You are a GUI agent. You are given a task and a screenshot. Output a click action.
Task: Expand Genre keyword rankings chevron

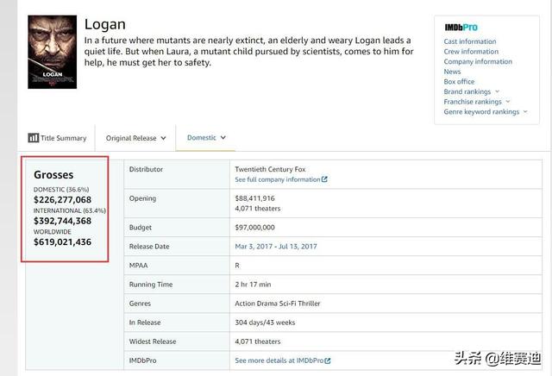[x=525, y=111]
